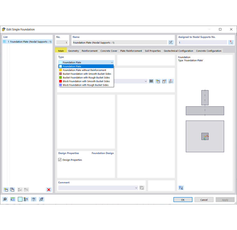
Task: Open the Soil Properties tab
Action: tap(153, 51)
